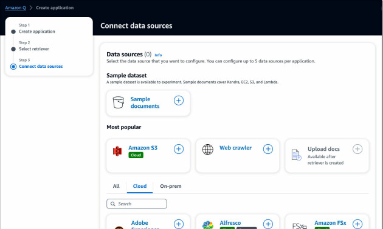Select the Connect data sources step

41,67
